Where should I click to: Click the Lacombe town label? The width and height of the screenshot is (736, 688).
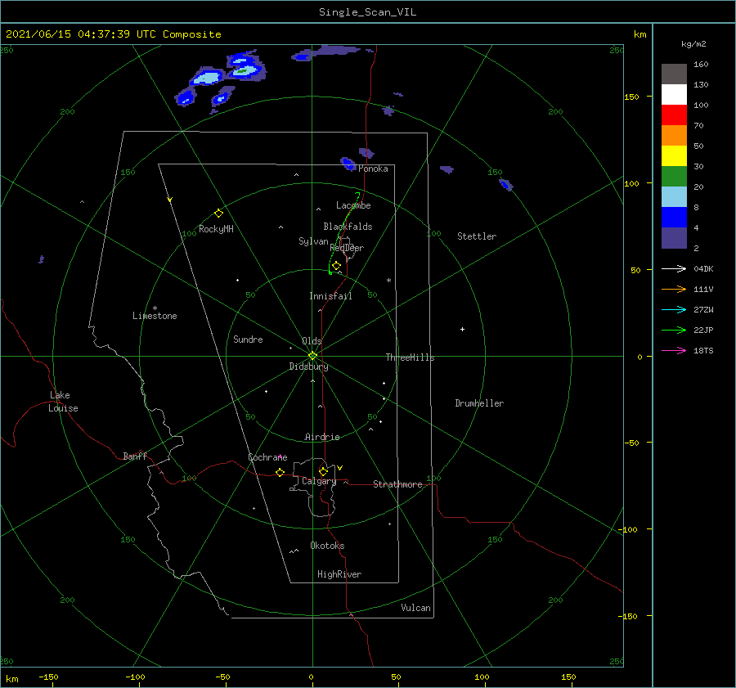[x=353, y=205]
